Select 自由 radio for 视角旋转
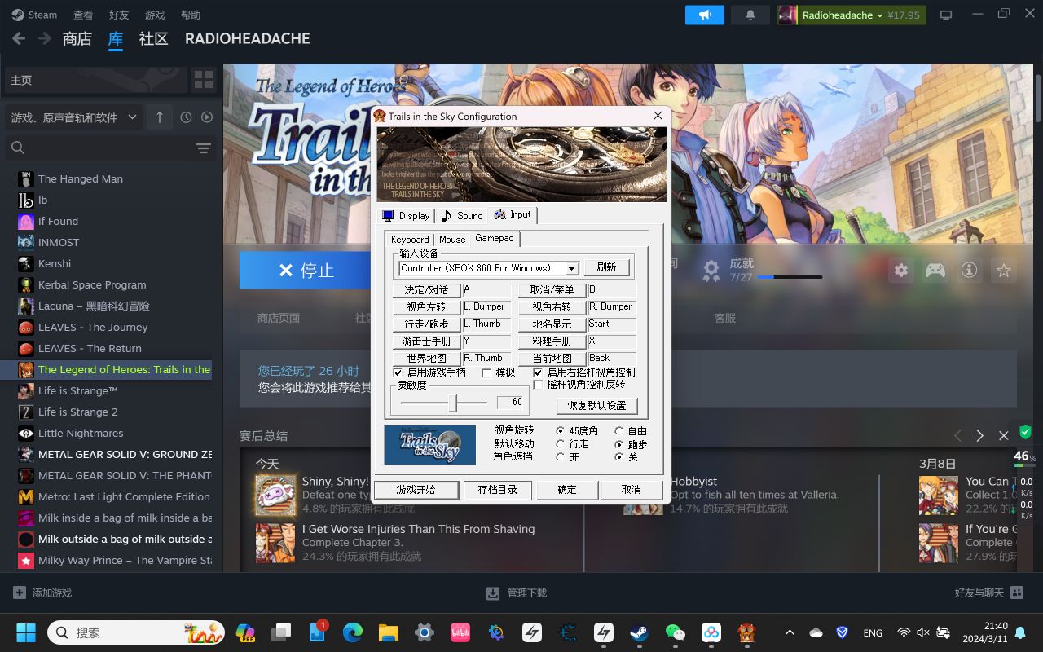Screen dimensions: 1043x652 point(619,431)
